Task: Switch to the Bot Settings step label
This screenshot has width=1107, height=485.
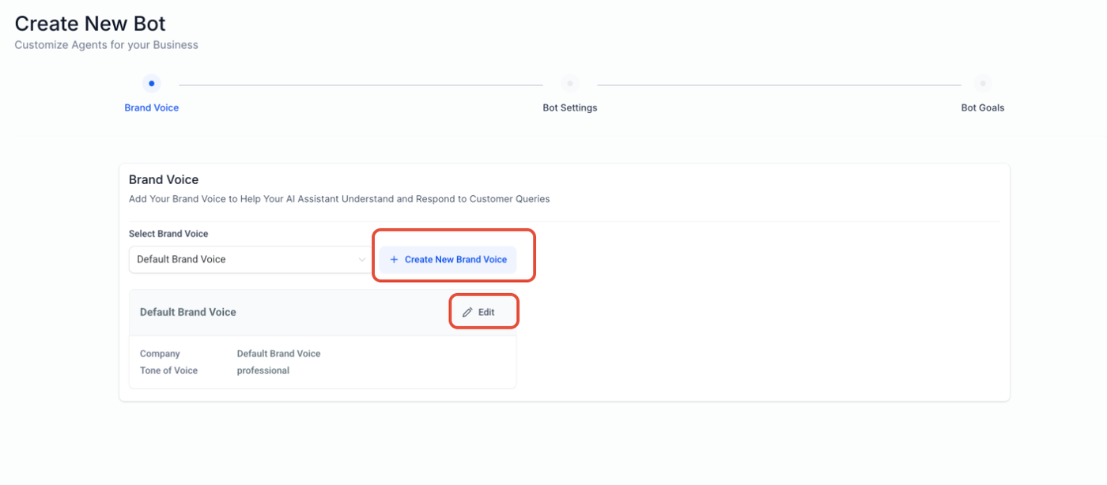Action: point(569,107)
